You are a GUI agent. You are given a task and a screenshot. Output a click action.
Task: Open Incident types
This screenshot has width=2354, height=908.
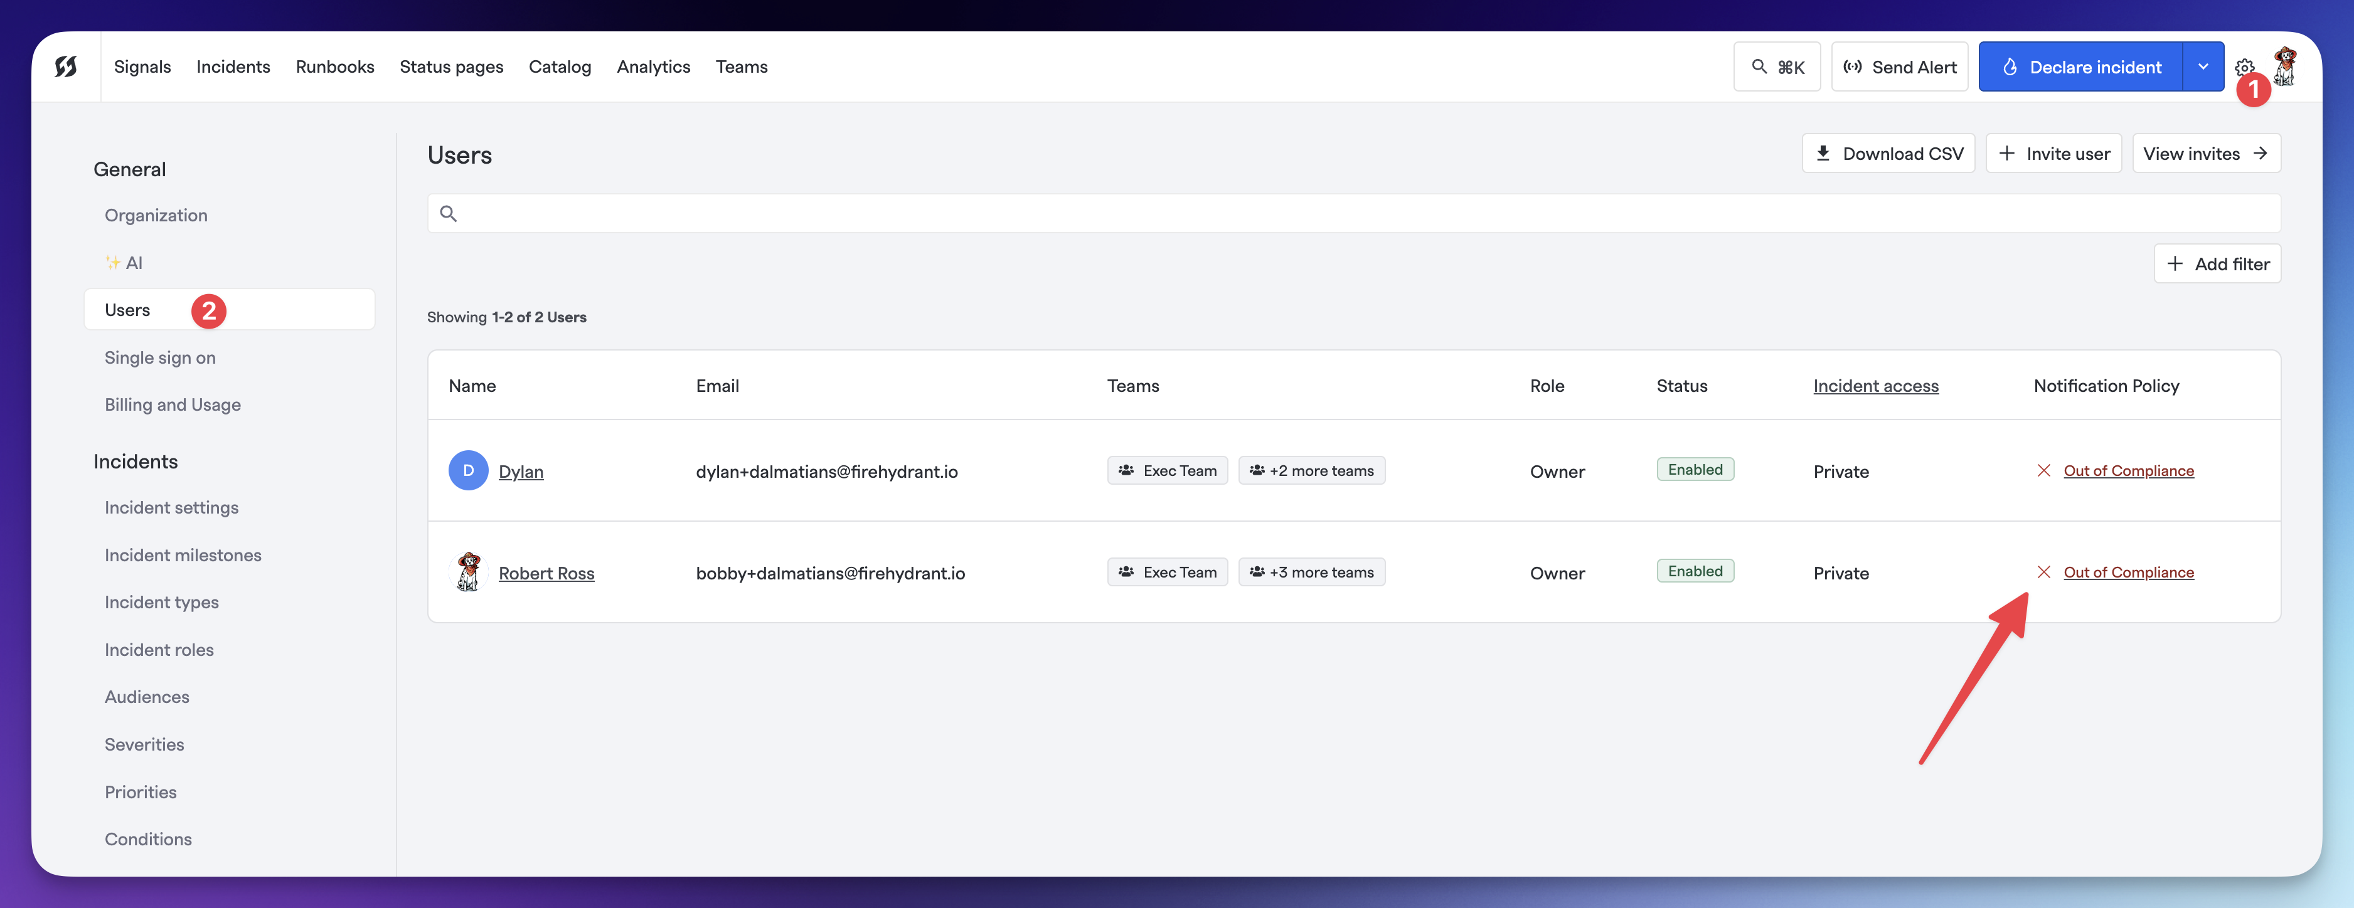point(162,602)
